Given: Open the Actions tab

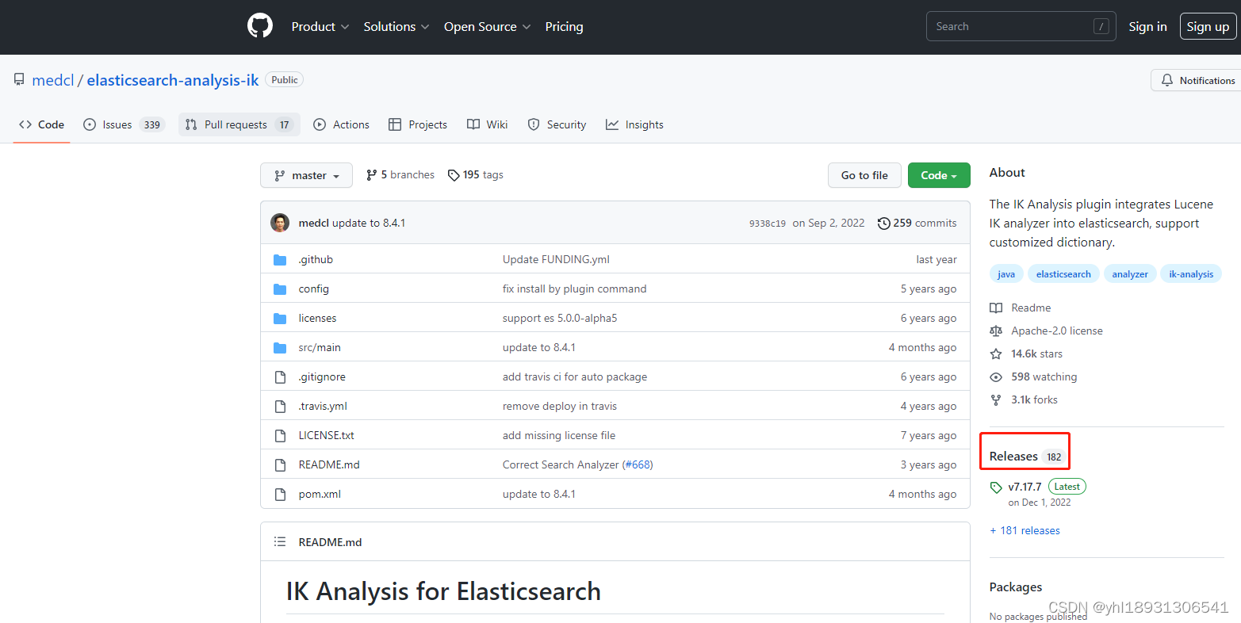Looking at the screenshot, I should click(x=341, y=124).
